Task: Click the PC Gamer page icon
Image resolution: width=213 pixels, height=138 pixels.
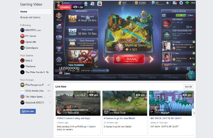Action: coord(22,36)
